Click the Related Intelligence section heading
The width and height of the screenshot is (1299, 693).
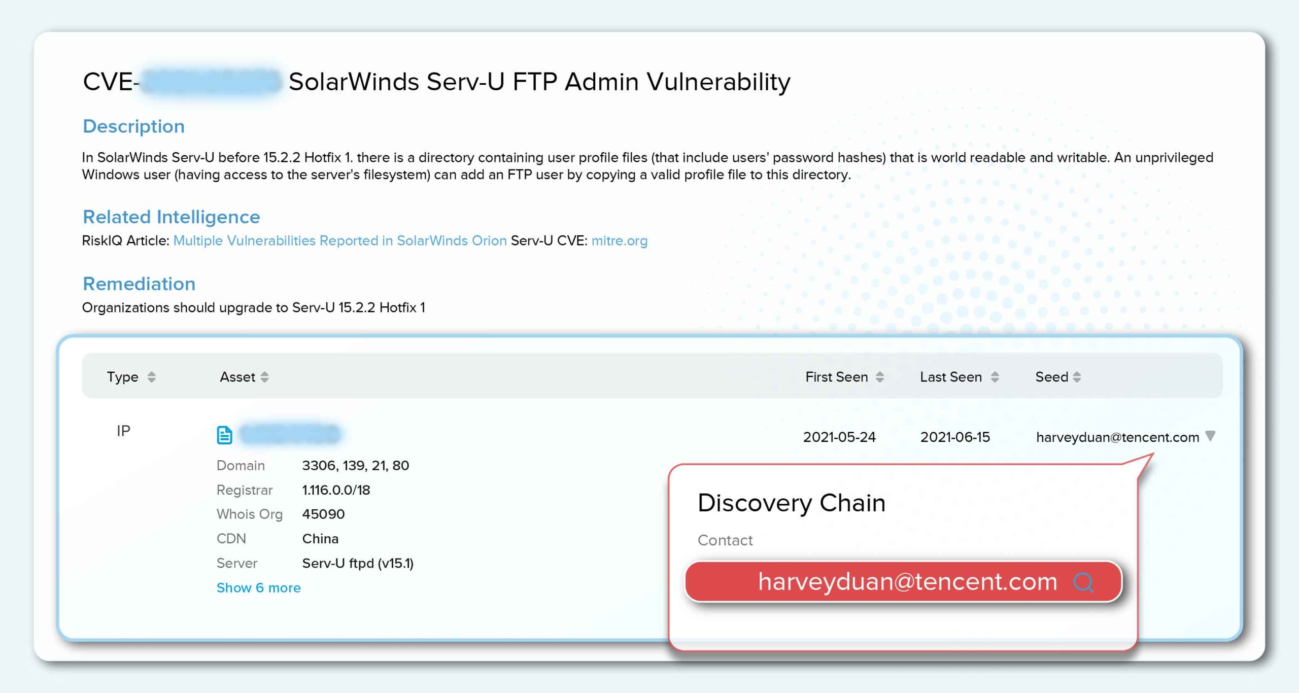171,217
